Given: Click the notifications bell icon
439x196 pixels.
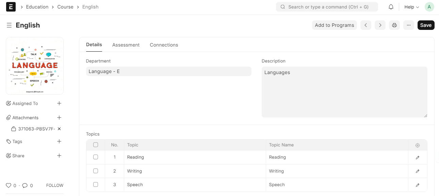Looking at the screenshot, I should coord(391,7).
